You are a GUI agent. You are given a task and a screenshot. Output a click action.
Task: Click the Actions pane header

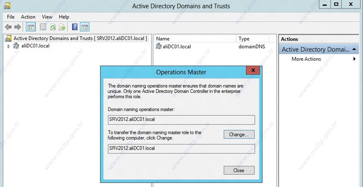[x=318, y=39]
